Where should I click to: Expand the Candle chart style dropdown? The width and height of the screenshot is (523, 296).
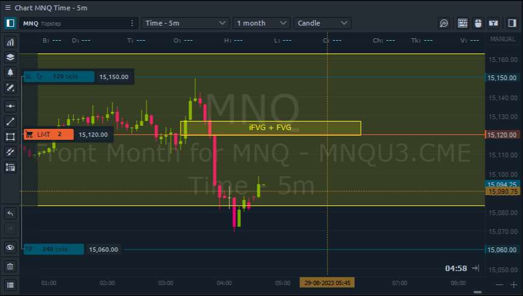click(322, 23)
